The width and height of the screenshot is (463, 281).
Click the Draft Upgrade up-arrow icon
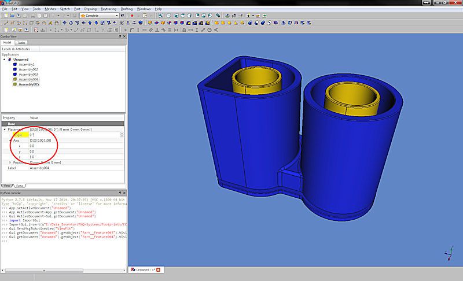(x=90, y=23)
